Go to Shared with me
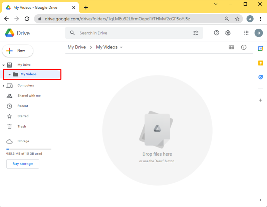 29,96
